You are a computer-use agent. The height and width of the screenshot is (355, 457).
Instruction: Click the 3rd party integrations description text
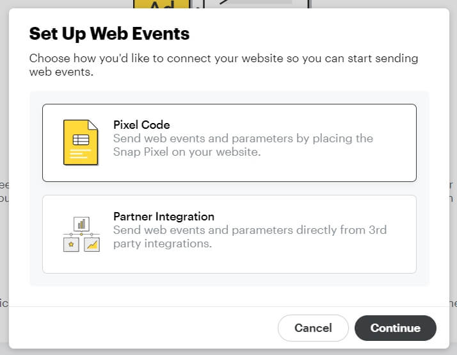tap(250, 236)
